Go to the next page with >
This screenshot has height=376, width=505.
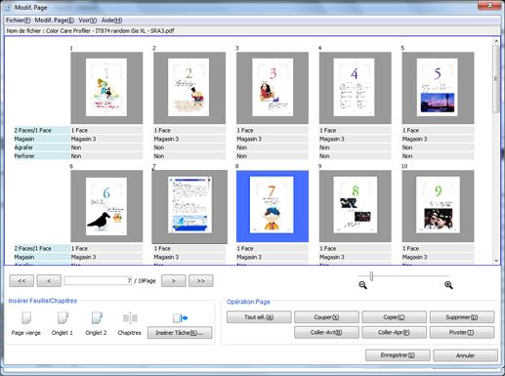(x=174, y=281)
